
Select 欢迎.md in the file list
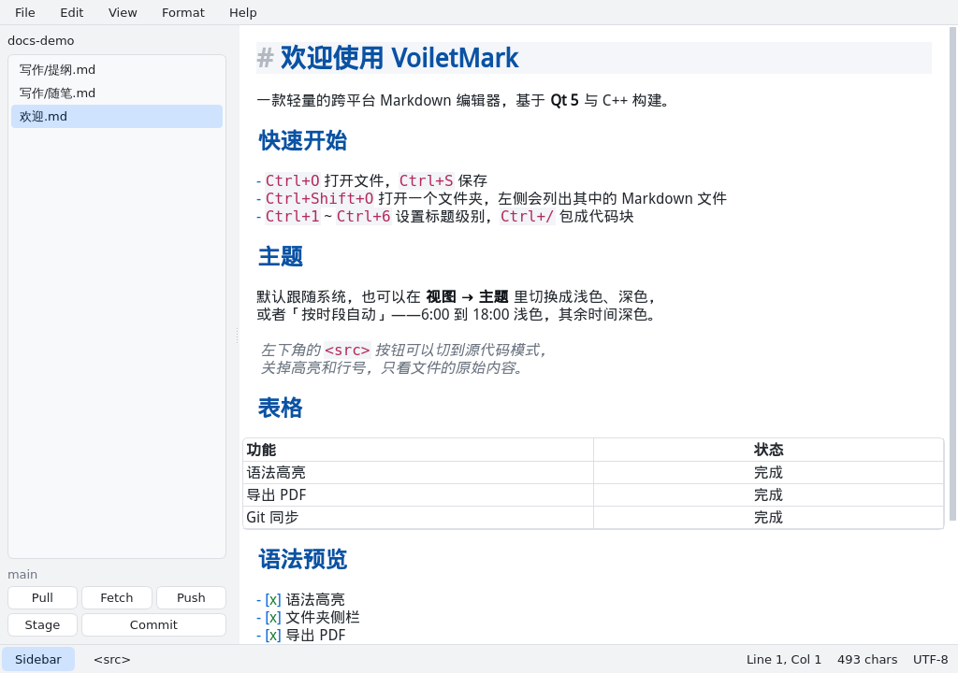coord(117,116)
